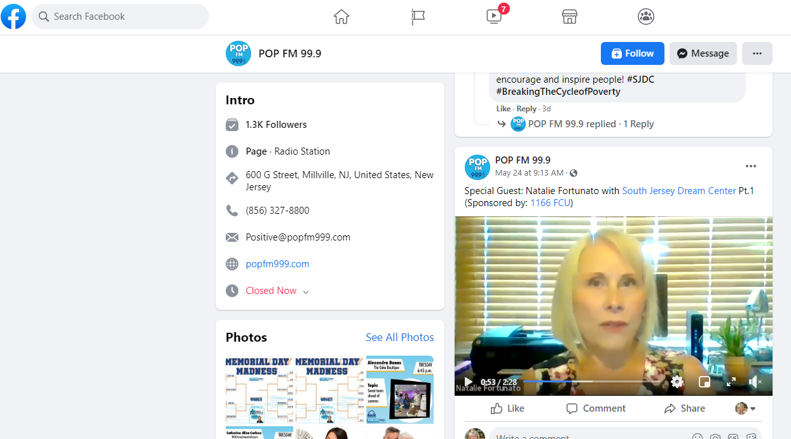This screenshot has width=791, height=439.
Task: Open video settings gear
Action: [x=677, y=382]
